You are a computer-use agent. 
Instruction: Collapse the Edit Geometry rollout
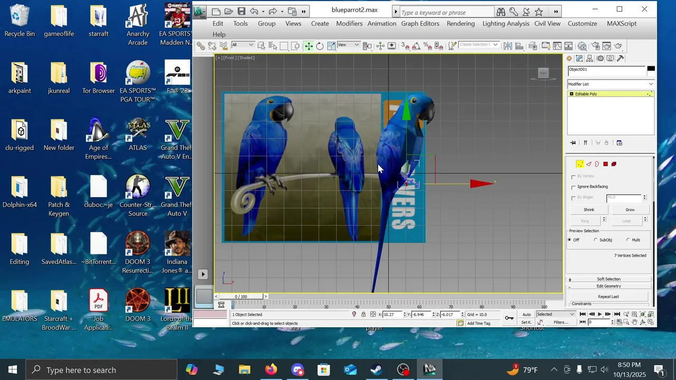[x=608, y=286]
